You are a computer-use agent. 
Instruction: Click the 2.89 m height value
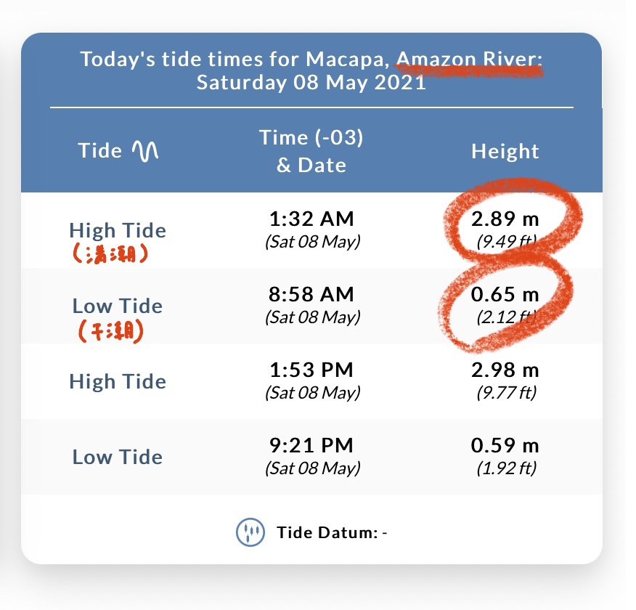505,219
